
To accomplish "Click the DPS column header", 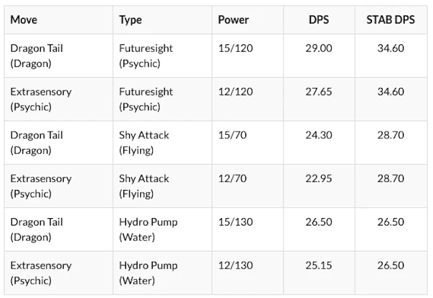I will 318,20.
